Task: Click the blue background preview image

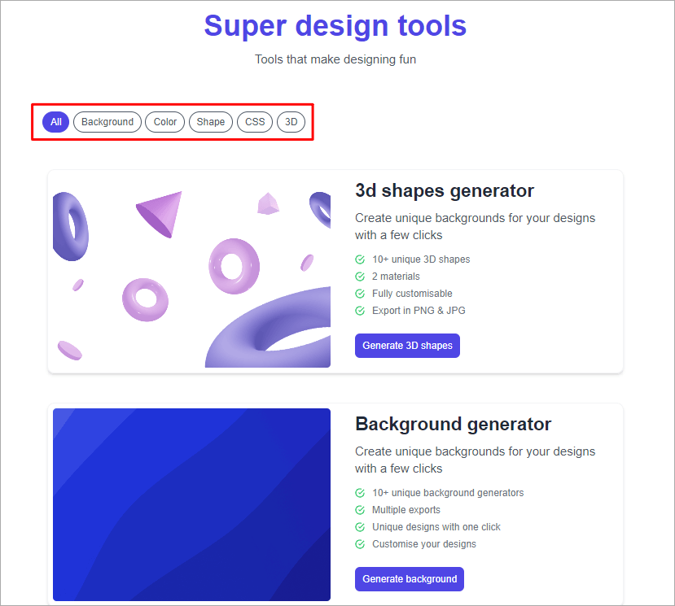Action: pos(191,504)
